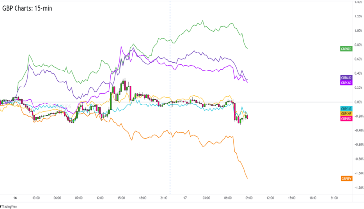
Task: Click the date 17 on time axis
Action: (185, 198)
